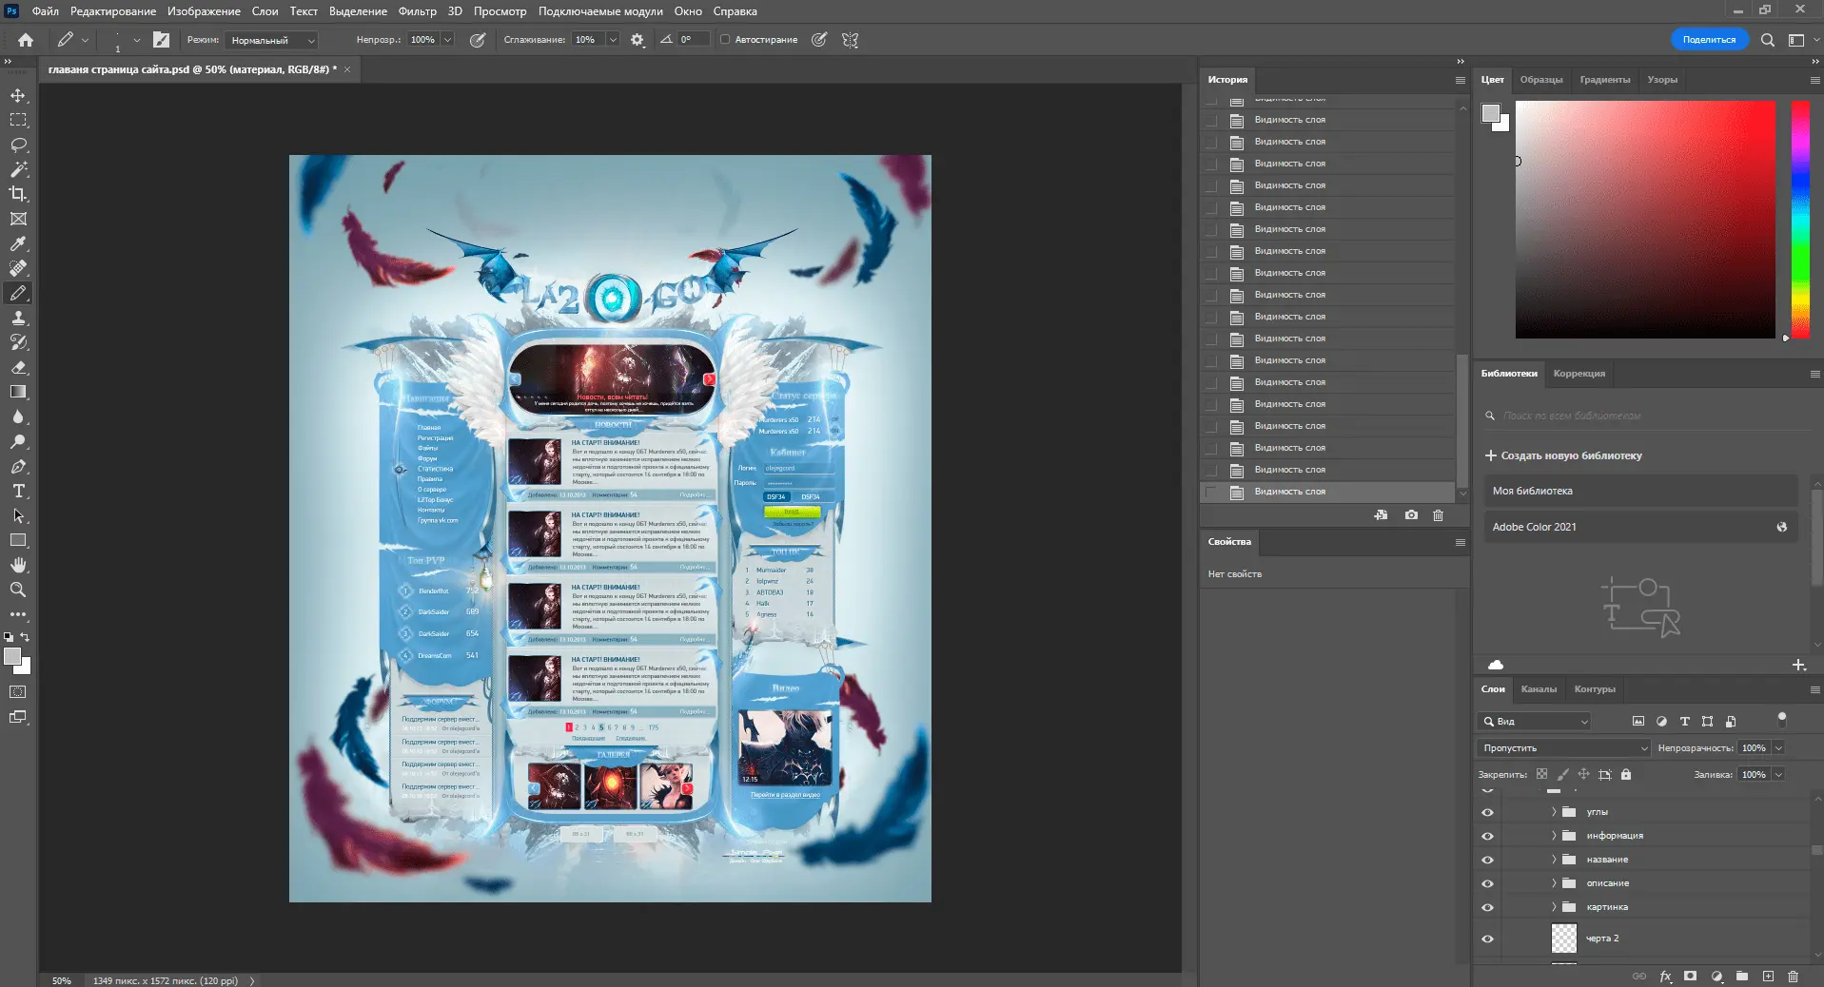Image resolution: width=1824 pixels, height=987 pixels.
Task: Click Создать новую библиотеку
Action: pos(1571,456)
